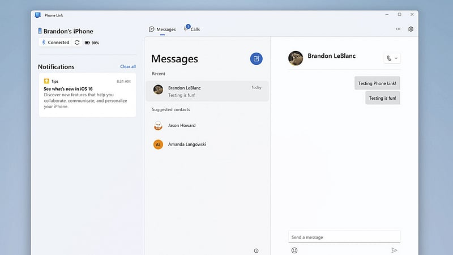
Task: Click Brandon LeBlanc avatar in chat header
Action: pos(296,58)
